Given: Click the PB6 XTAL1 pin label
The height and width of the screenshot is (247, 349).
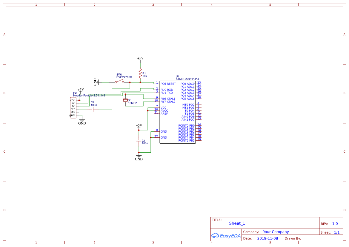Looking at the screenshot, I should coord(168,99).
